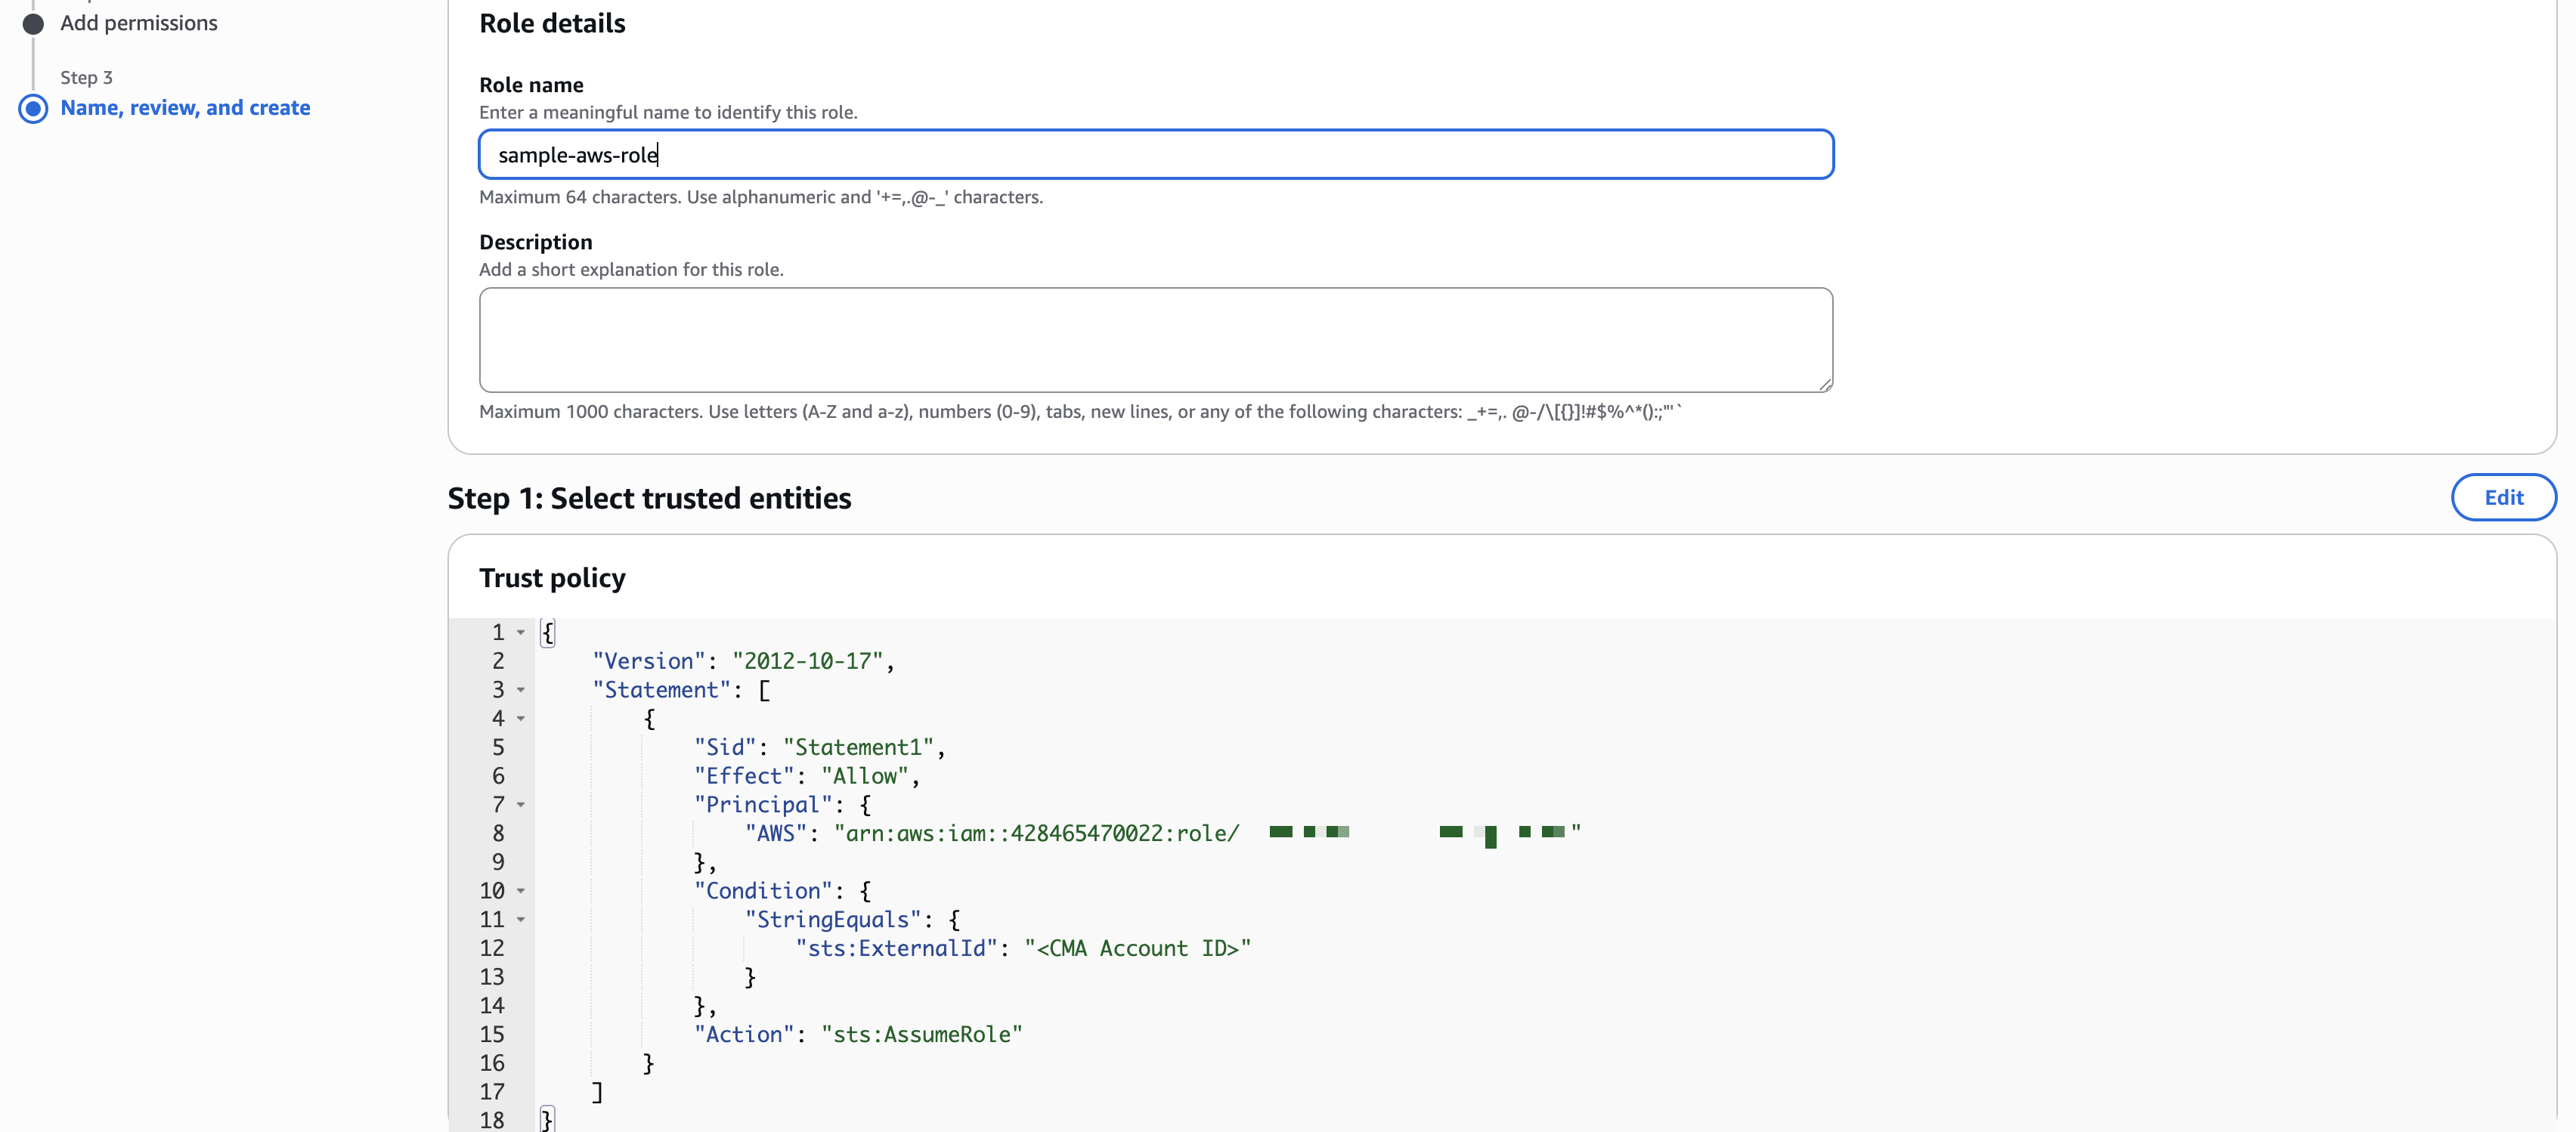Click the "Statement1" value
Image resolution: width=2576 pixels, height=1132 pixels.
(x=859, y=747)
